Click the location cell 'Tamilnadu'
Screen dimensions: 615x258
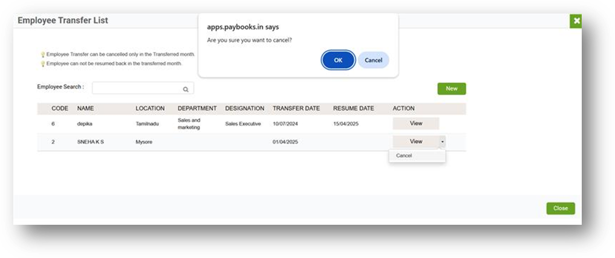(x=147, y=124)
